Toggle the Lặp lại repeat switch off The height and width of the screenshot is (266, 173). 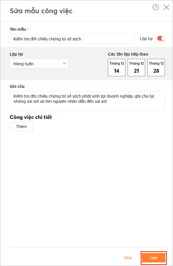(x=161, y=38)
